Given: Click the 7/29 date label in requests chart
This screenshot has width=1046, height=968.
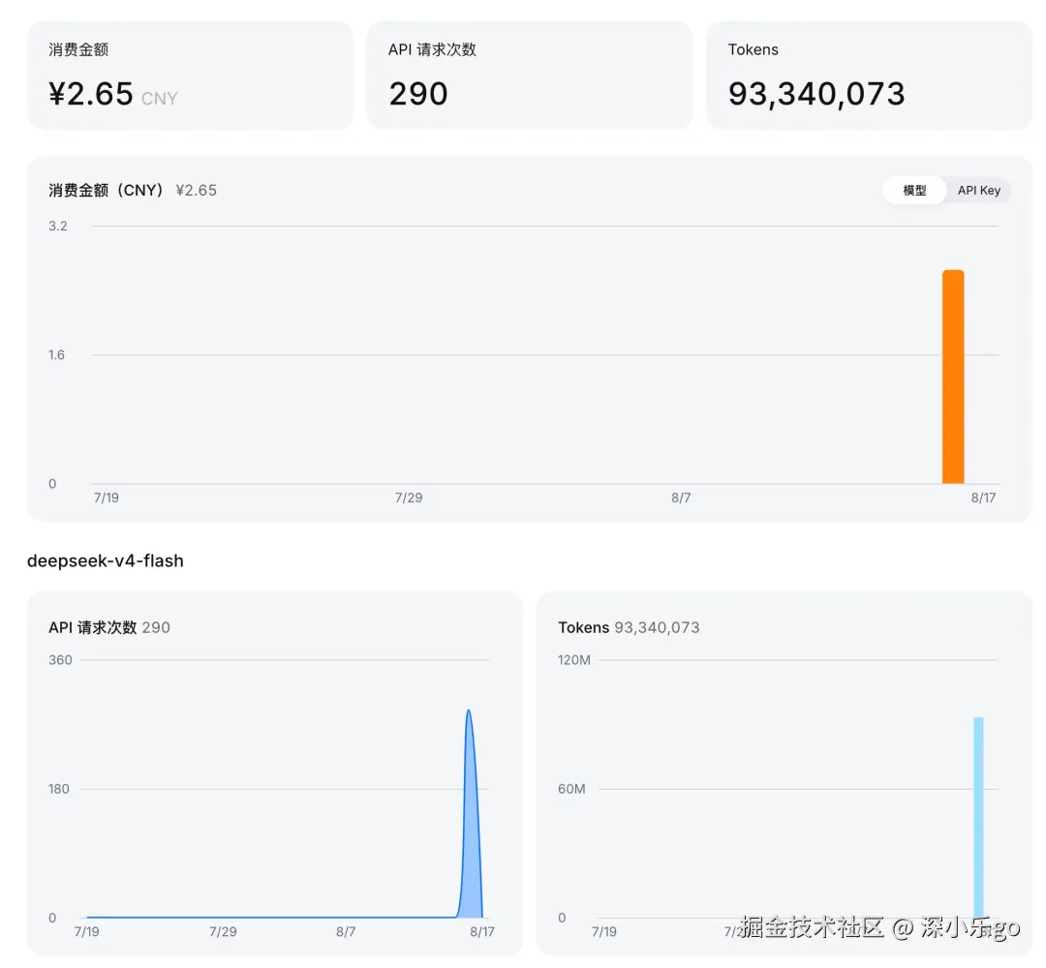Looking at the screenshot, I should click(x=223, y=932).
